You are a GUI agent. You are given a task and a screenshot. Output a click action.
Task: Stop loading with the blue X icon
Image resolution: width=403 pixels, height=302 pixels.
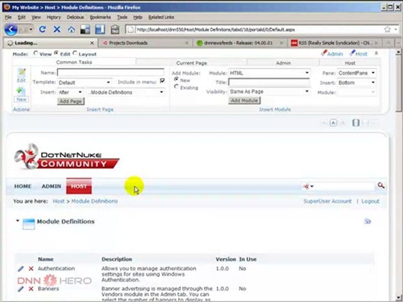(x=57, y=29)
